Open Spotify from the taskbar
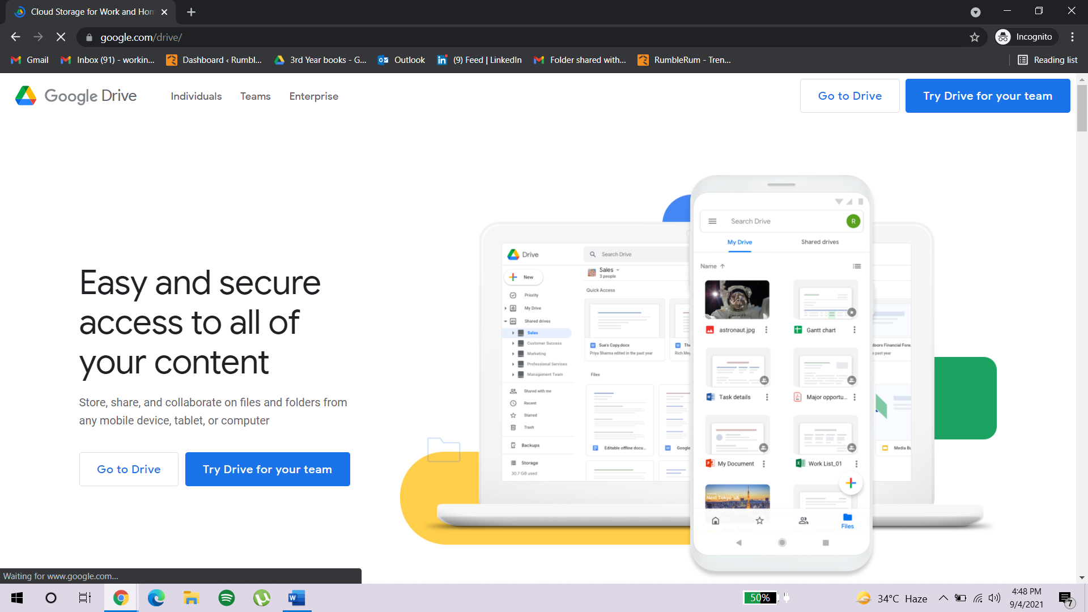The width and height of the screenshot is (1088, 612). click(227, 598)
